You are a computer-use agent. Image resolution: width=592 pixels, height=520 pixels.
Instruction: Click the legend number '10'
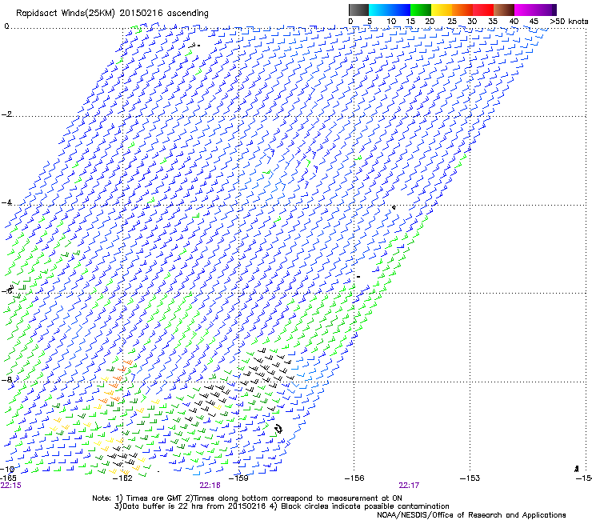point(391,21)
